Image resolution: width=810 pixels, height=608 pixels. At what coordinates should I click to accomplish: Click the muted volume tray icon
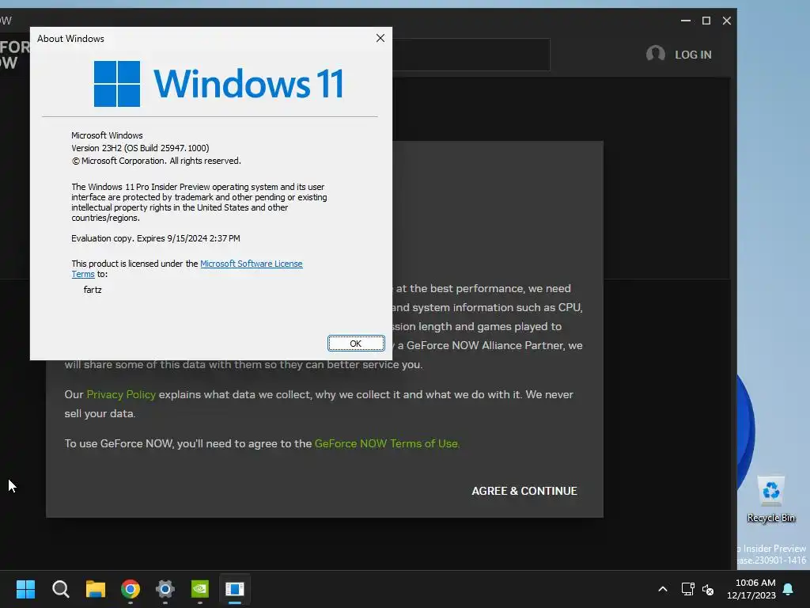pos(708,589)
